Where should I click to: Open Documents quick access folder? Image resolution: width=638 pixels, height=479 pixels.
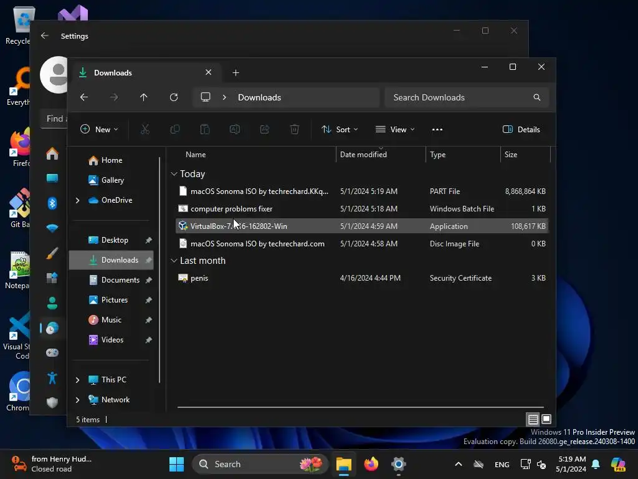pyautogui.click(x=111, y=280)
